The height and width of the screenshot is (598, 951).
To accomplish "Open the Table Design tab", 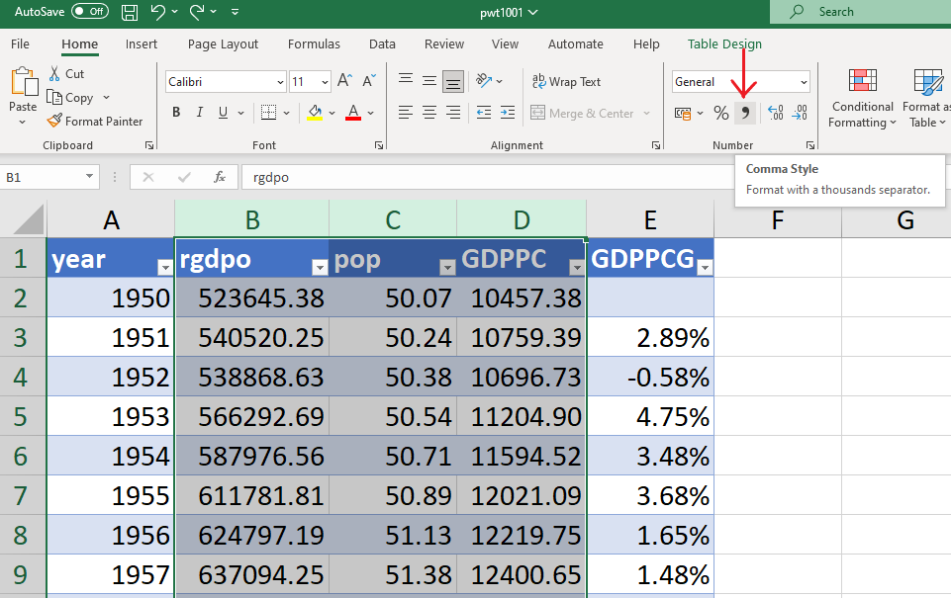I will pos(724,44).
